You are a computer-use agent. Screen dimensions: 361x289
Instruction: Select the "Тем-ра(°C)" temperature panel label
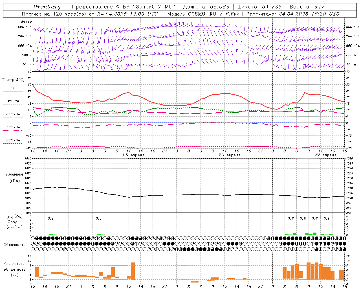13,80
